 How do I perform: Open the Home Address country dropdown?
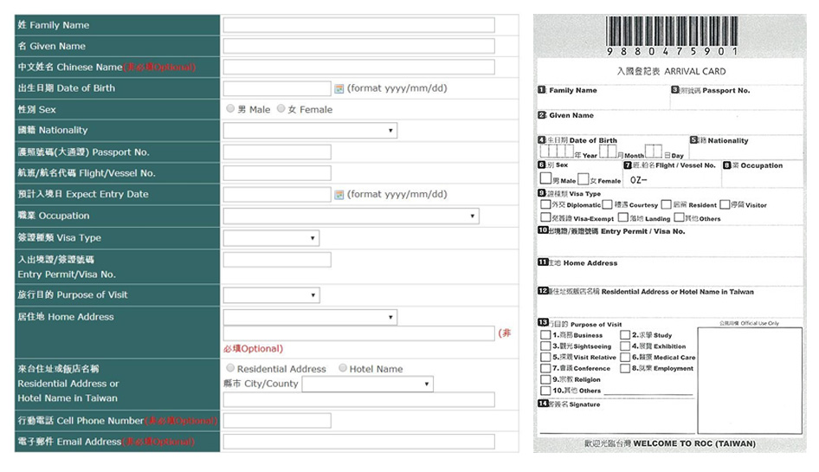coord(310,317)
